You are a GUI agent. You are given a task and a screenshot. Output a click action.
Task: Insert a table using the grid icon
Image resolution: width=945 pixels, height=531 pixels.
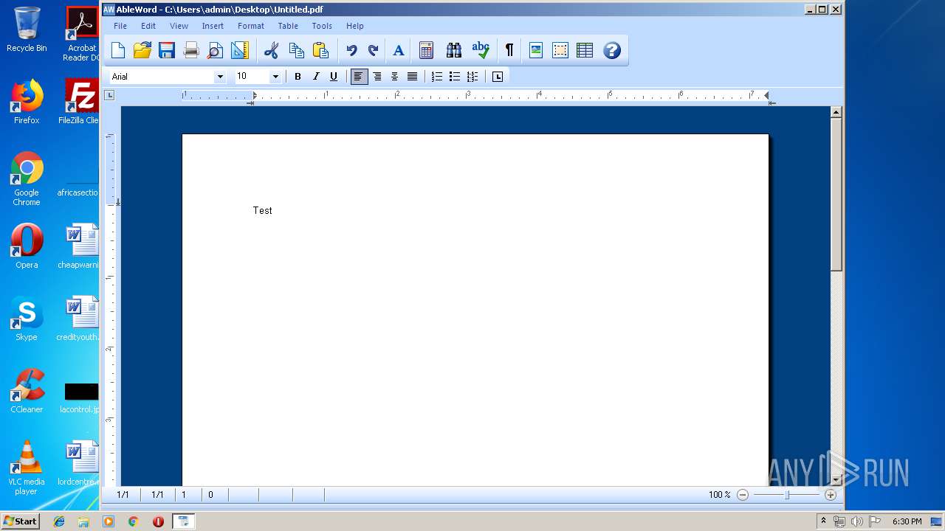tap(585, 50)
